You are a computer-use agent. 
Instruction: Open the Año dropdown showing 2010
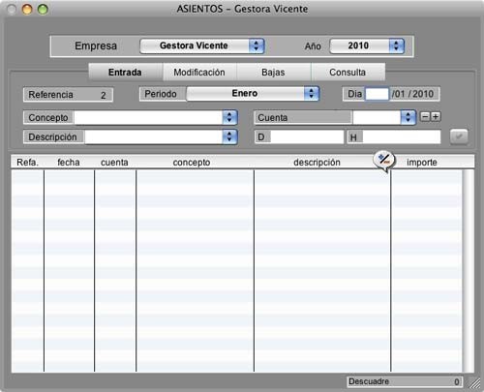[x=367, y=45]
